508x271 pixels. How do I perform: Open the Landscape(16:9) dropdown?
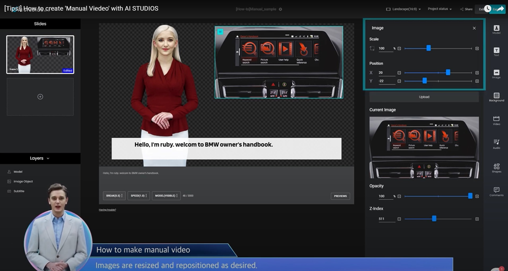click(x=403, y=9)
